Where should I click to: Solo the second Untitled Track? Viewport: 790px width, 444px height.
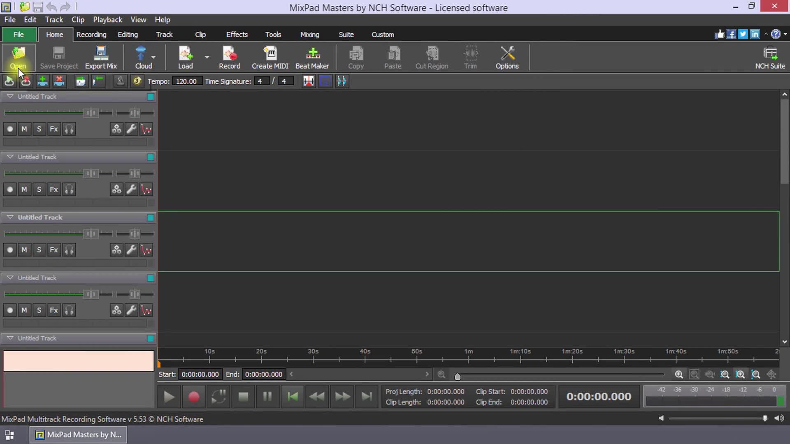pos(39,190)
